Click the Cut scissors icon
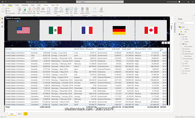 [6, 8]
